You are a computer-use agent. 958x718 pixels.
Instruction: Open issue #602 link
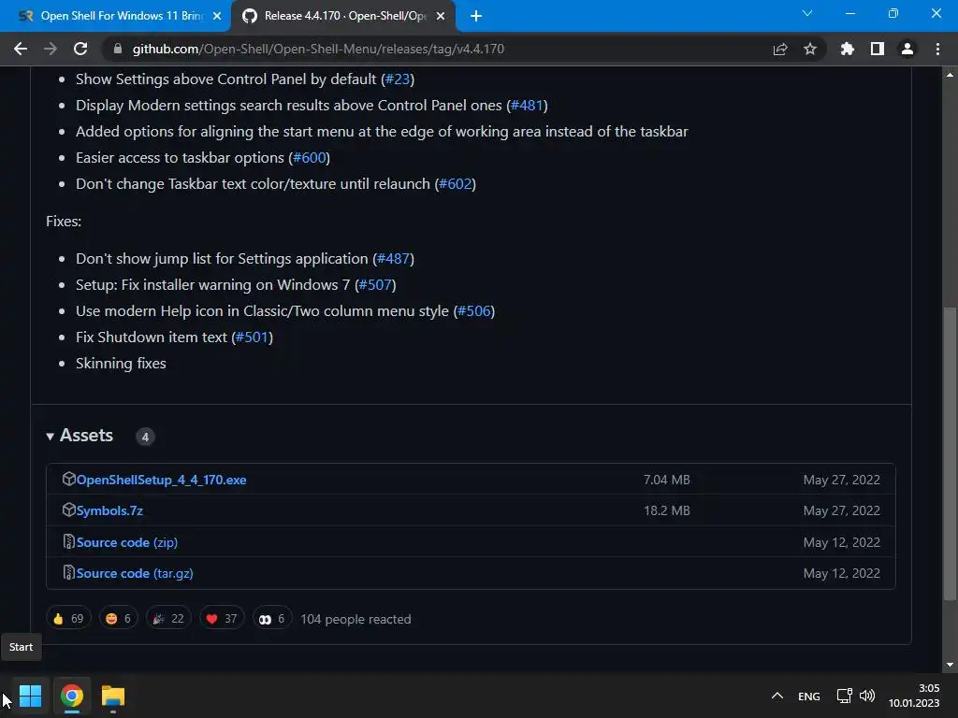pyautogui.click(x=456, y=184)
